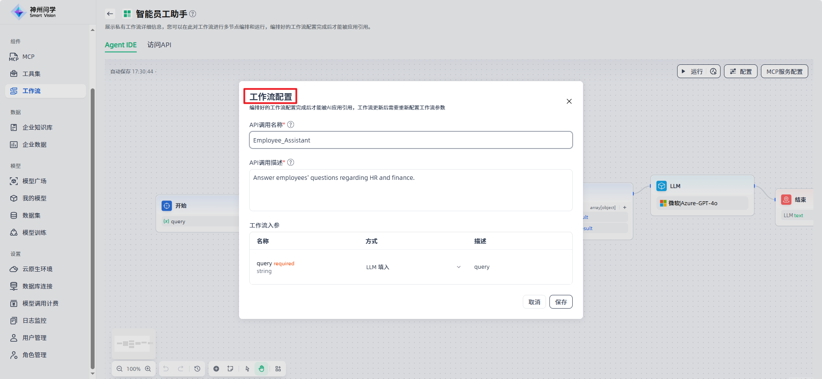Select 模型广场 from the sidebar menu
822x379 pixels.
pyautogui.click(x=34, y=181)
